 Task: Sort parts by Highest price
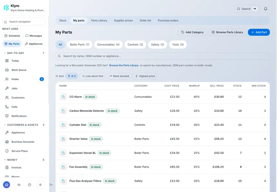pos(145,76)
